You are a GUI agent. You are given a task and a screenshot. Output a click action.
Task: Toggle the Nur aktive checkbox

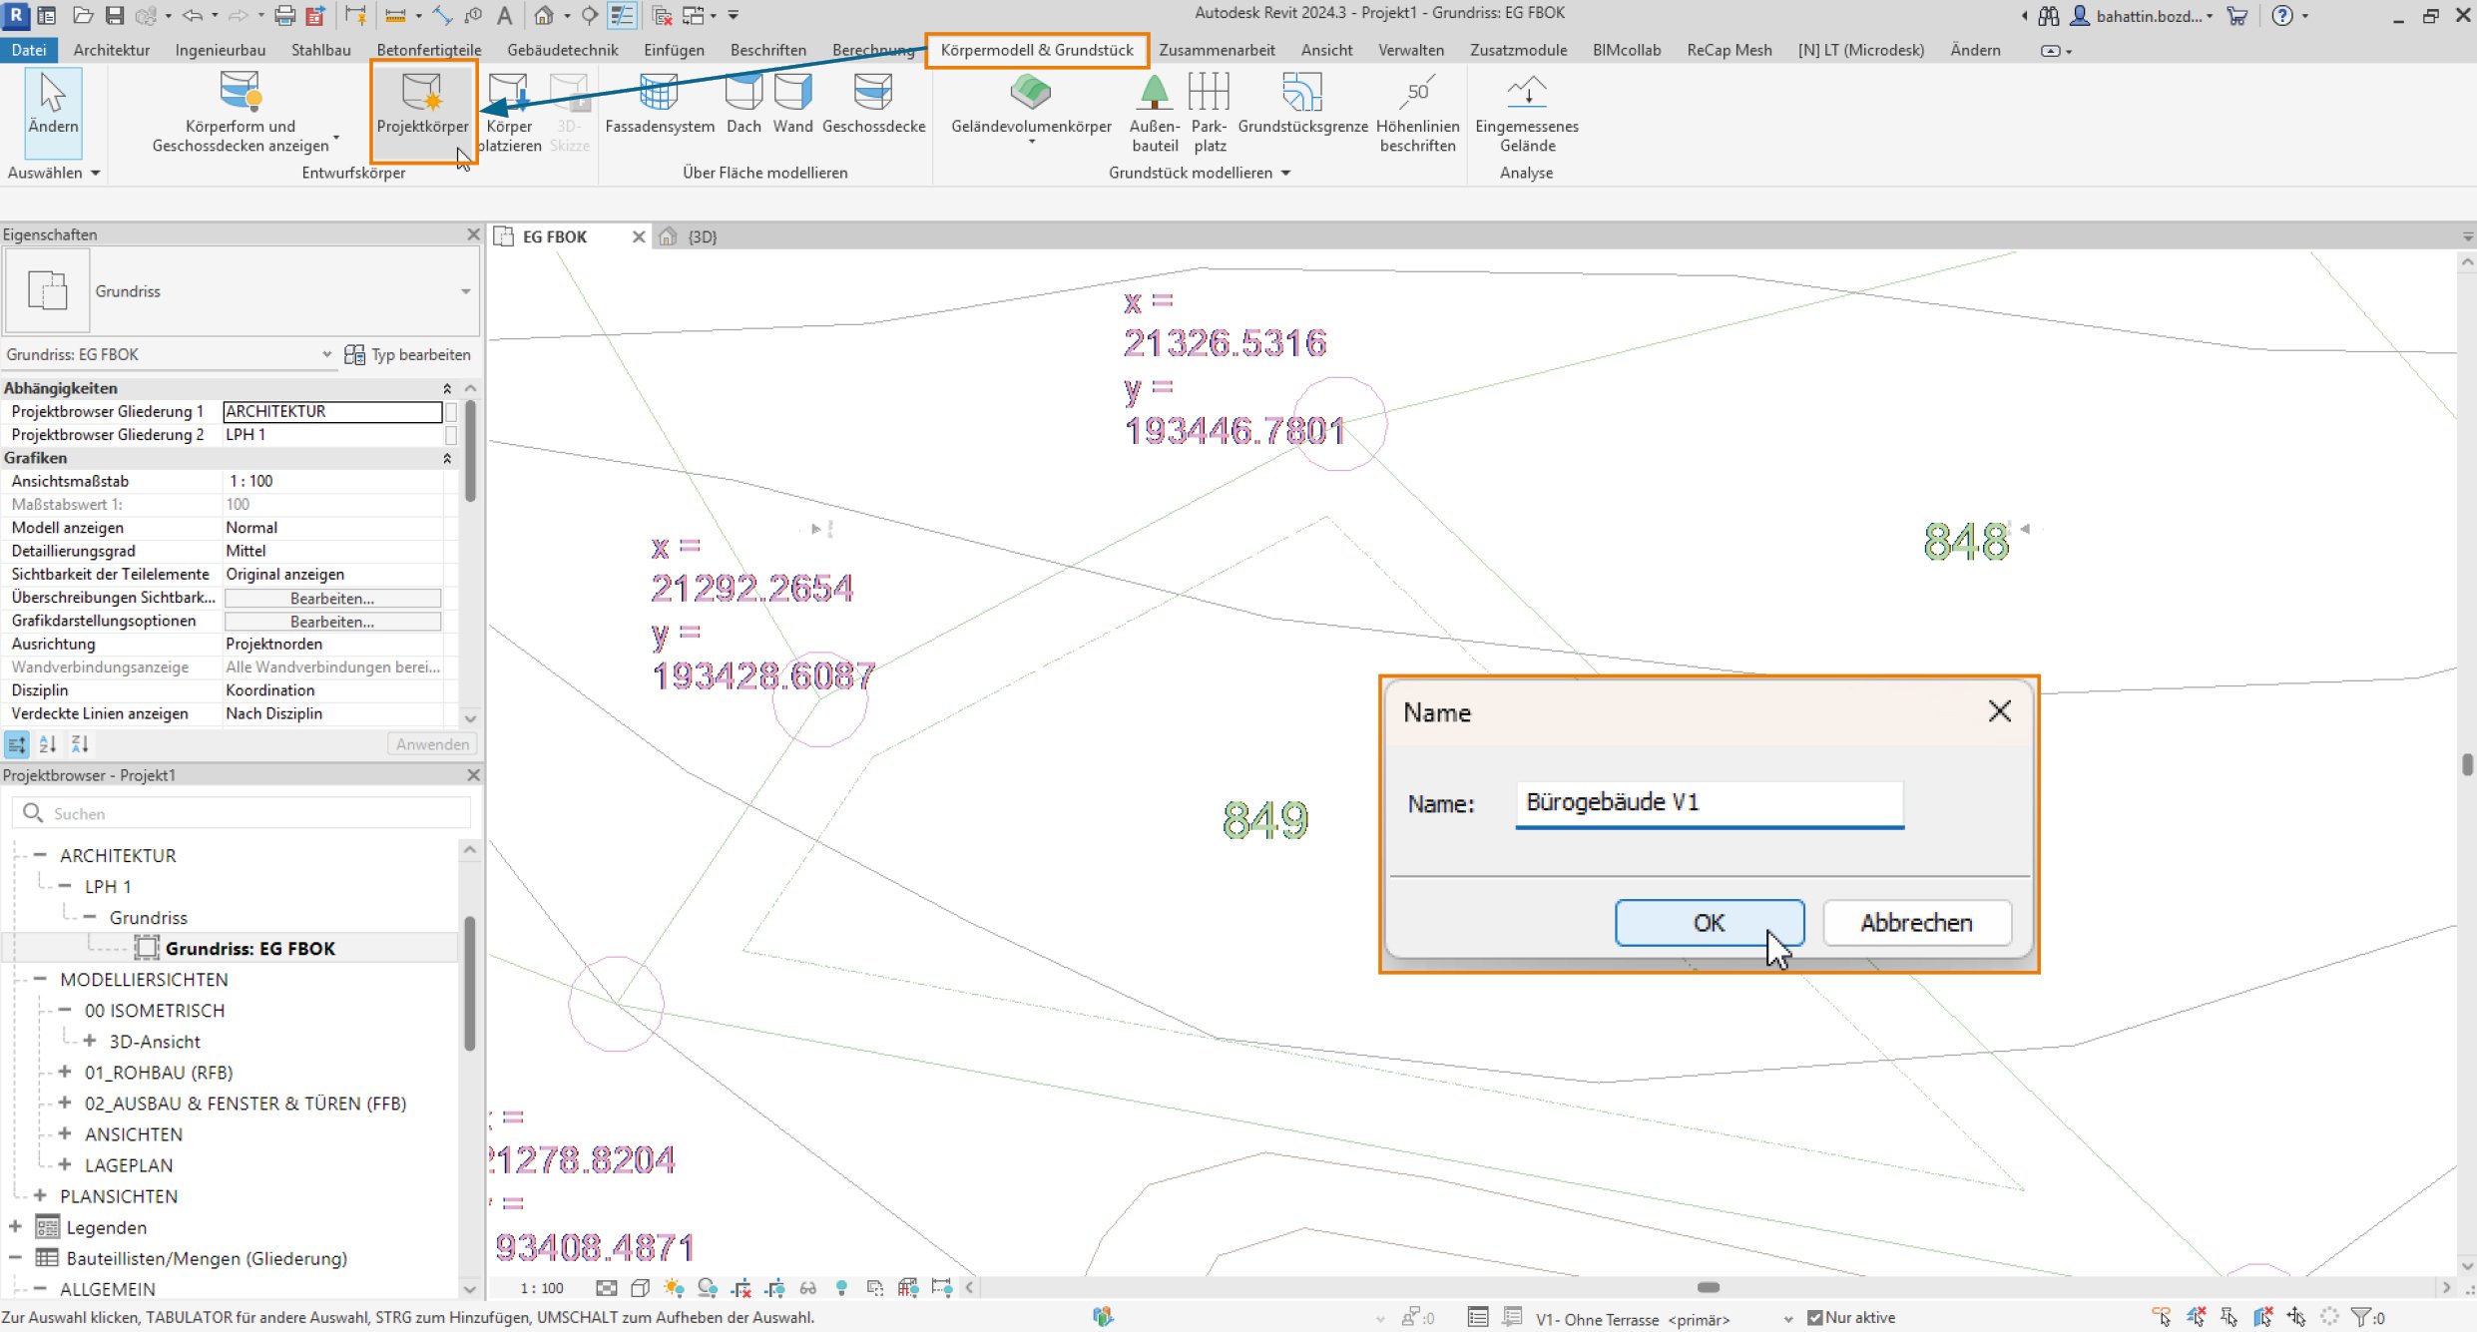(x=1815, y=1317)
